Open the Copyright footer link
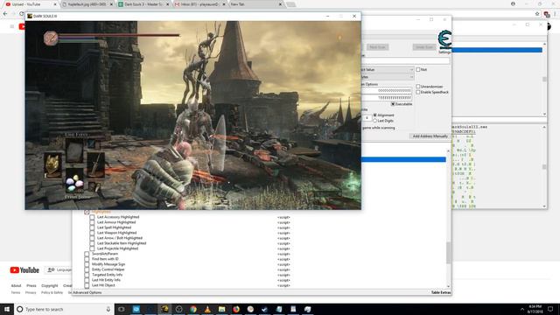 tap(50, 286)
